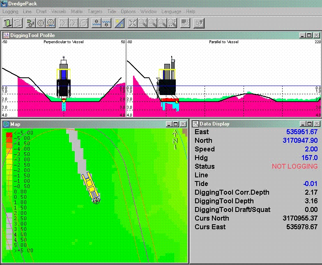
Task: Click the Speed value 2.00
Action: coord(311,149)
